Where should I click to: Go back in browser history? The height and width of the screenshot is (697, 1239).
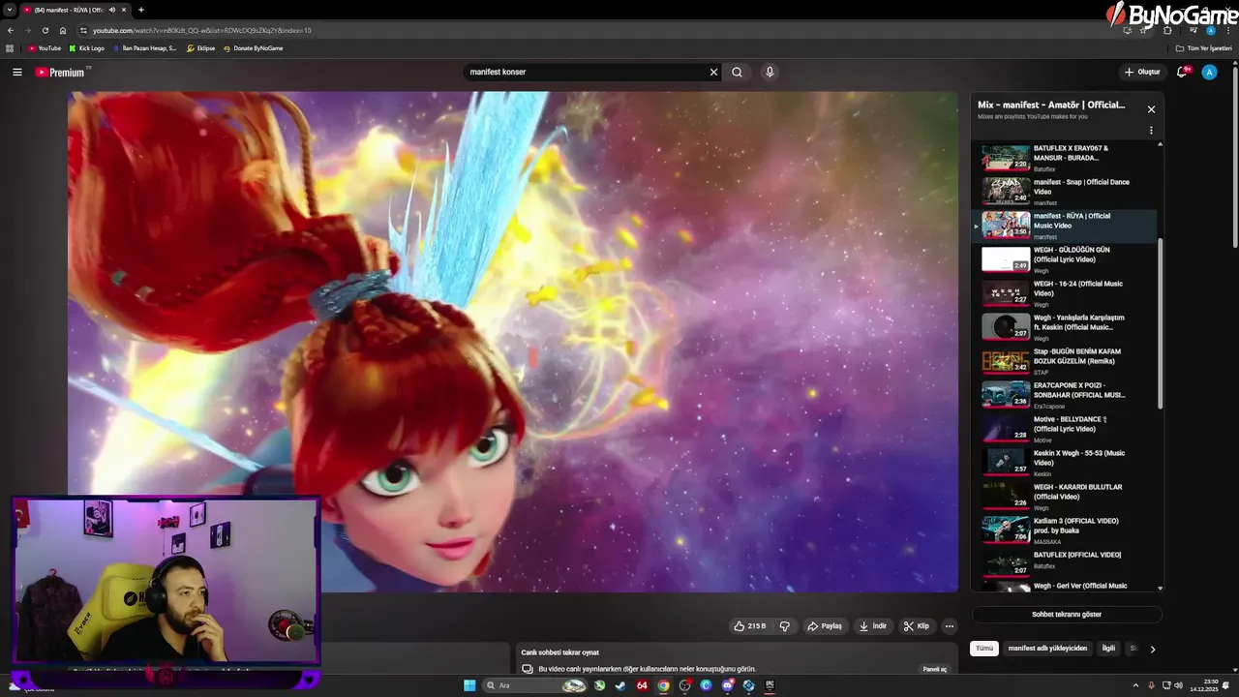tap(11, 30)
